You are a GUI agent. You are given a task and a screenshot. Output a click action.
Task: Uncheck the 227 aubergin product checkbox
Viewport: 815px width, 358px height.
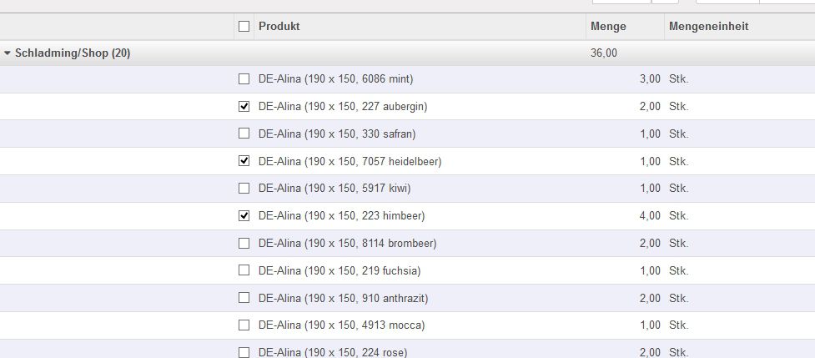point(244,107)
